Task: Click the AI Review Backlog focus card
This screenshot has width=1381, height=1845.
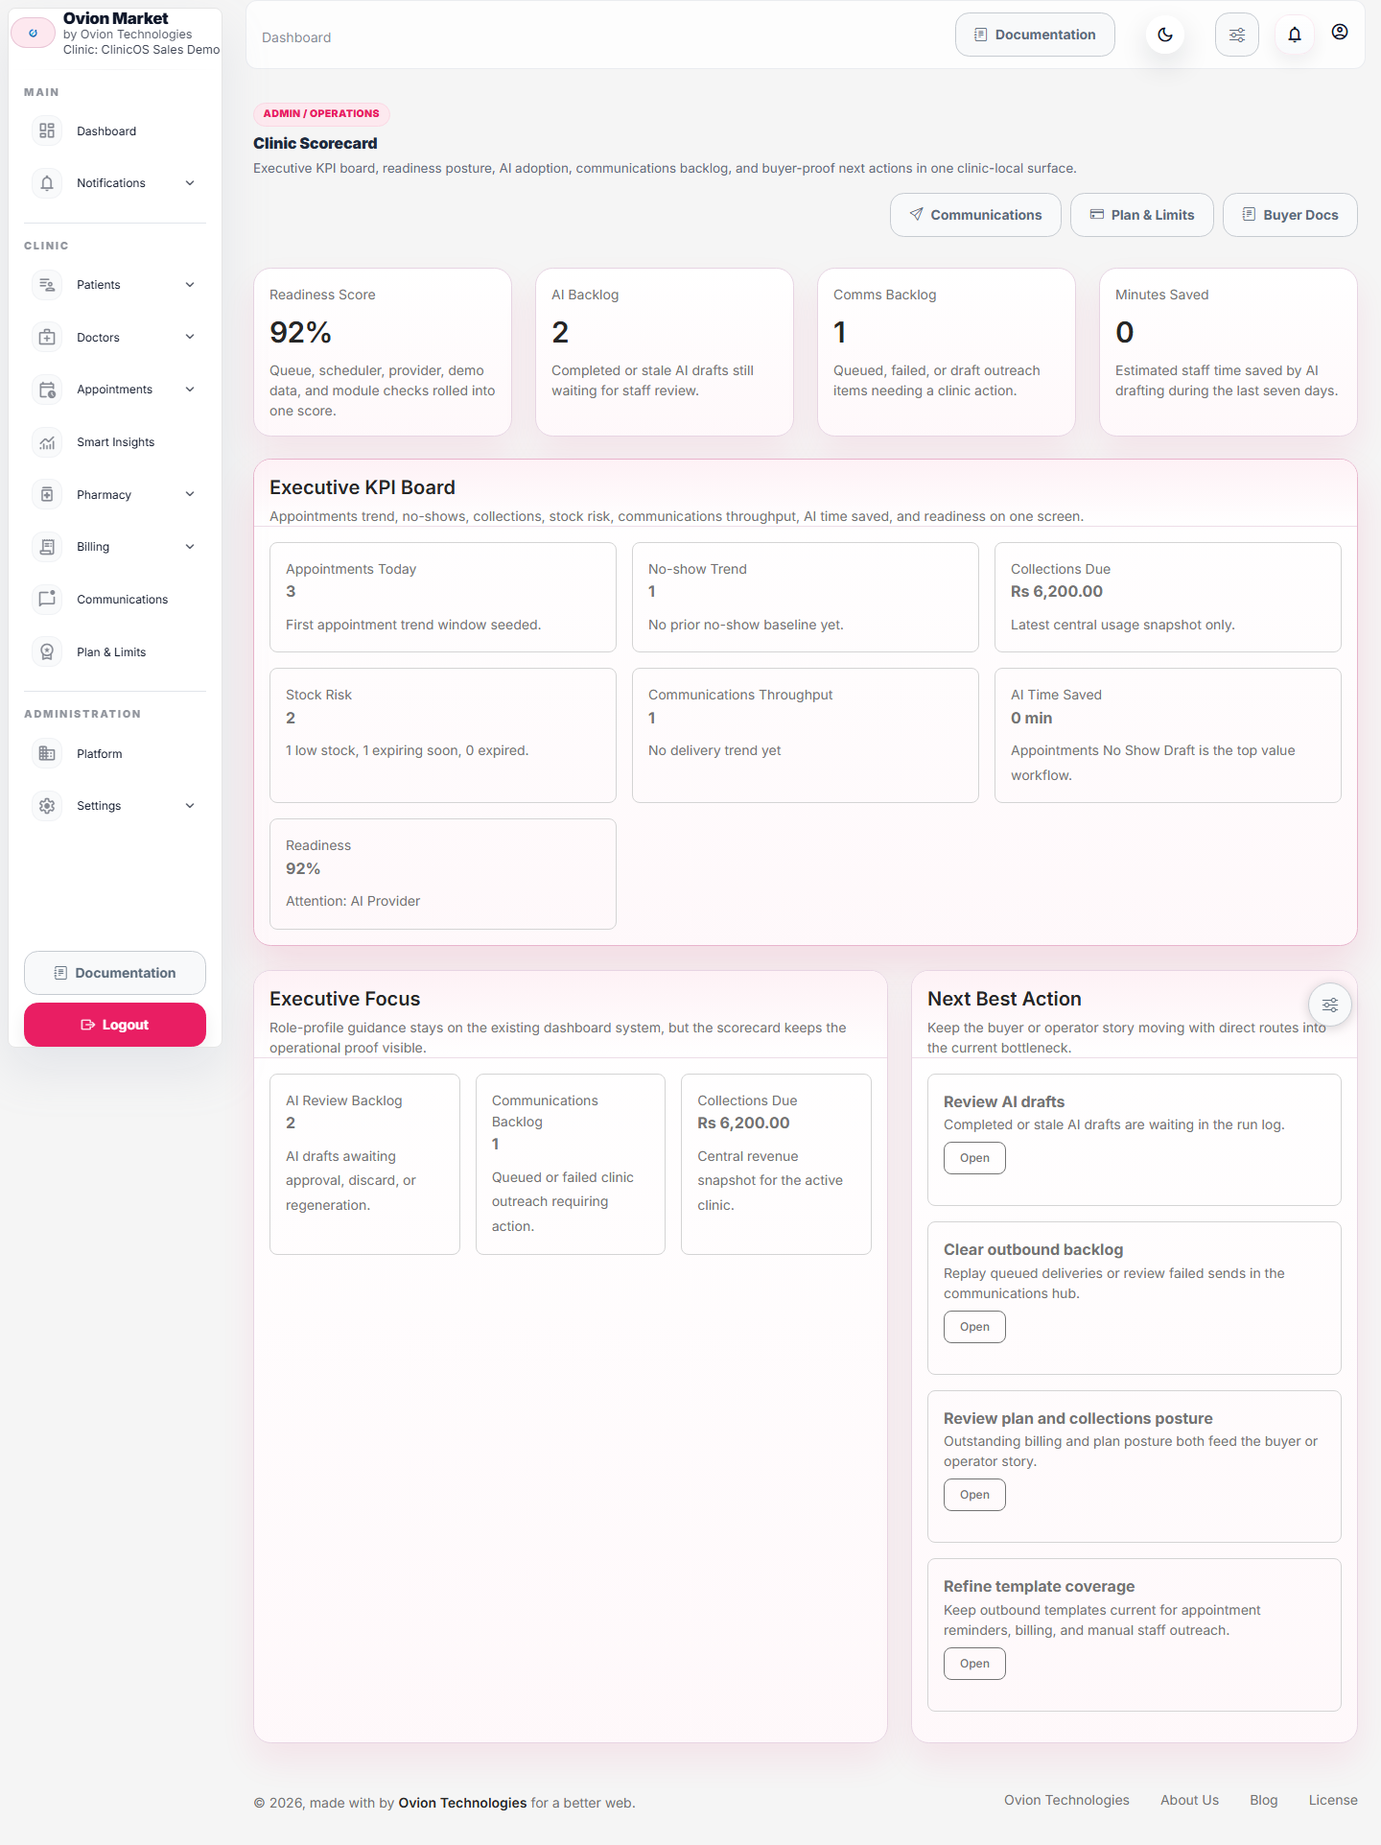Action: click(x=364, y=1164)
